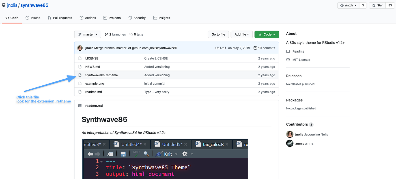Click jnolis avatar in commit bar
The height and width of the screenshot is (179, 396).
80,48
